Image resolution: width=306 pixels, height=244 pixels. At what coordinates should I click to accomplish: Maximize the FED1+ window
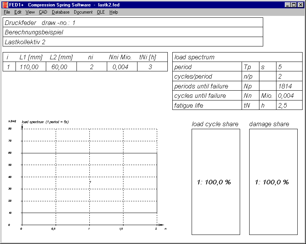click(x=294, y=5)
